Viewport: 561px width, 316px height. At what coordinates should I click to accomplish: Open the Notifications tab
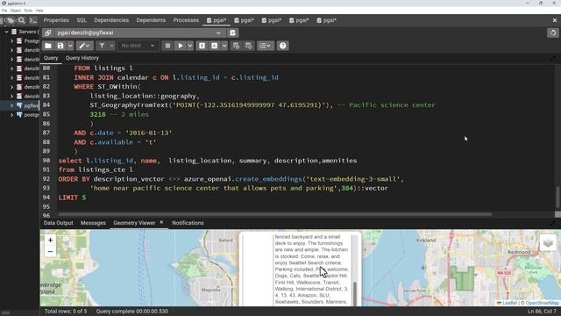pyautogui.click(x=188, y=223)
